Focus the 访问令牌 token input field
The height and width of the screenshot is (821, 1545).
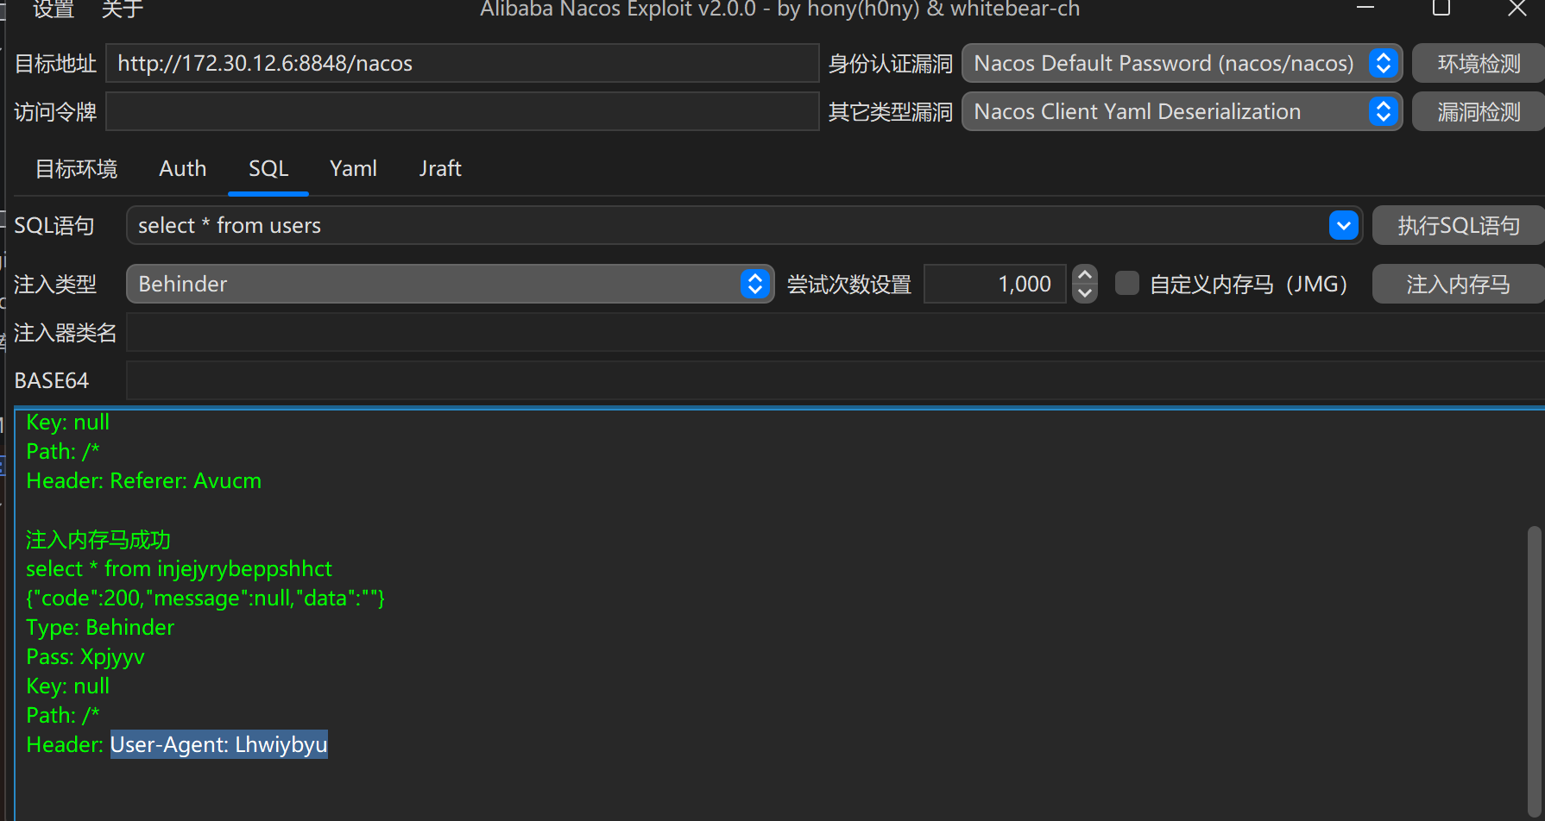click(462, 112)
